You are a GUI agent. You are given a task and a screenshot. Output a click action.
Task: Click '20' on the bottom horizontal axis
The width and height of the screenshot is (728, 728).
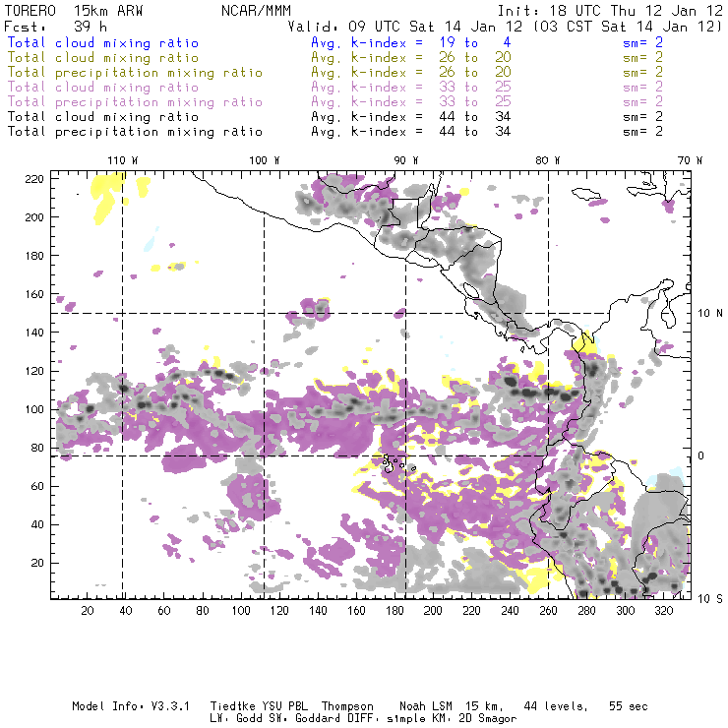88,611
